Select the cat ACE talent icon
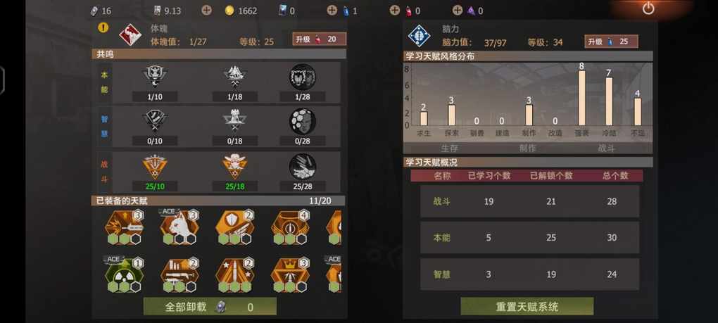 coord(179,226)
